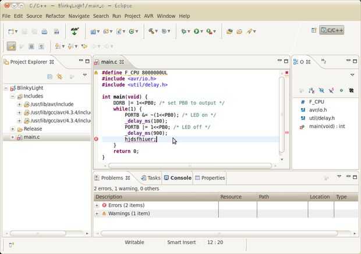Select main.c in Project Explorer
The height and width of the screenshot is (254, 361).
[31, 137]
